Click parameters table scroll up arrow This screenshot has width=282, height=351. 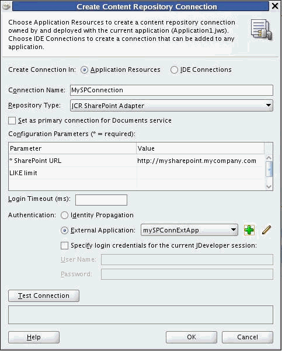coord(269,158)
